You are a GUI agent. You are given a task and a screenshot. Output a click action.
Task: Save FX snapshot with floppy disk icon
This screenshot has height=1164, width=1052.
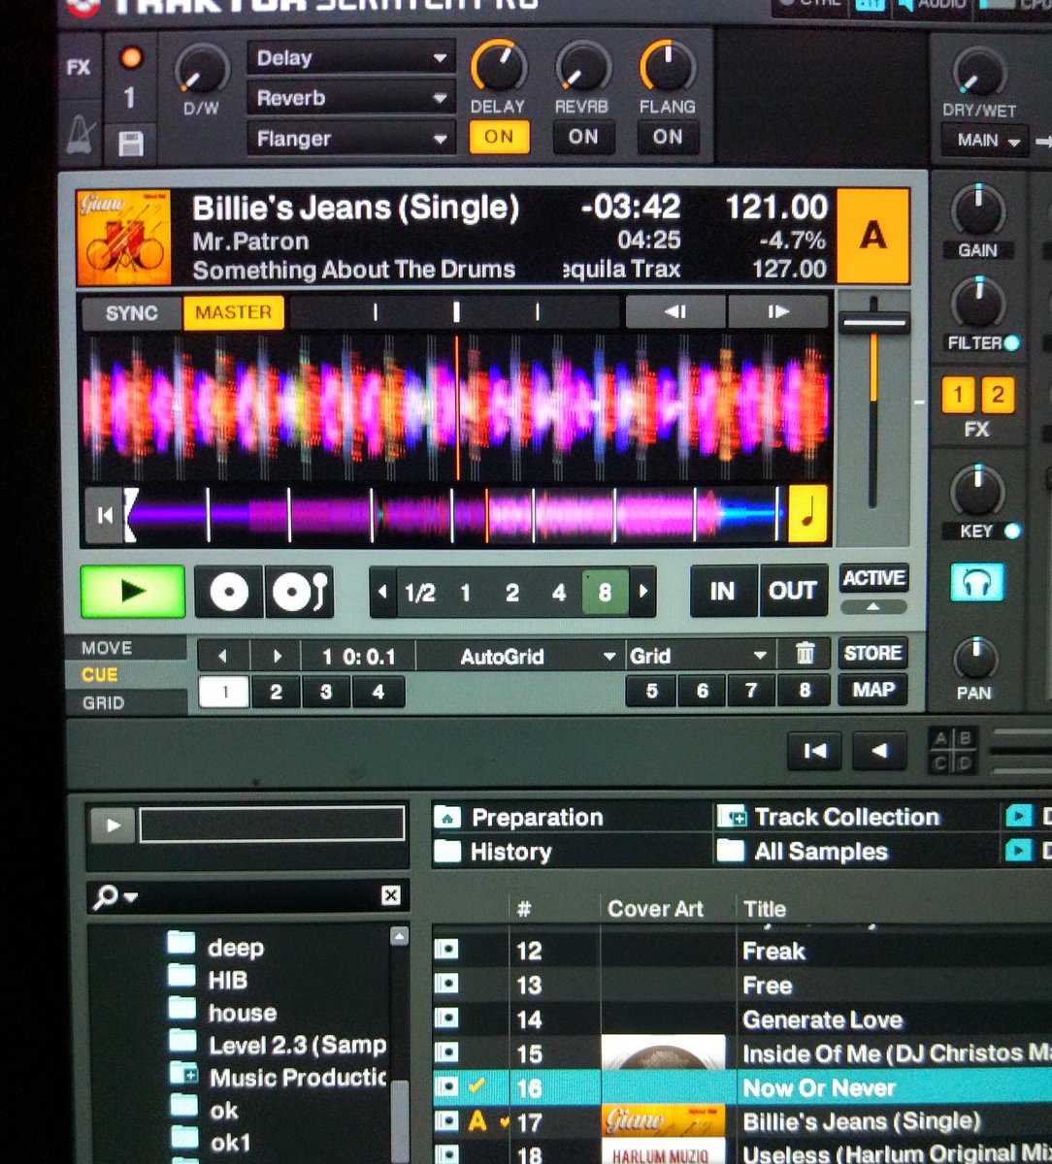click(130, 144)
